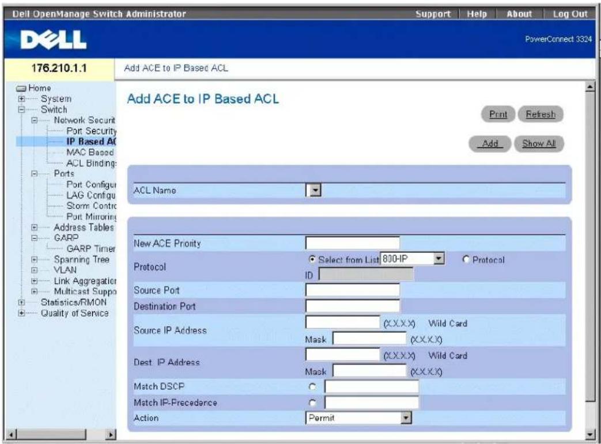Click the Dell logo

tap(53, 40)
